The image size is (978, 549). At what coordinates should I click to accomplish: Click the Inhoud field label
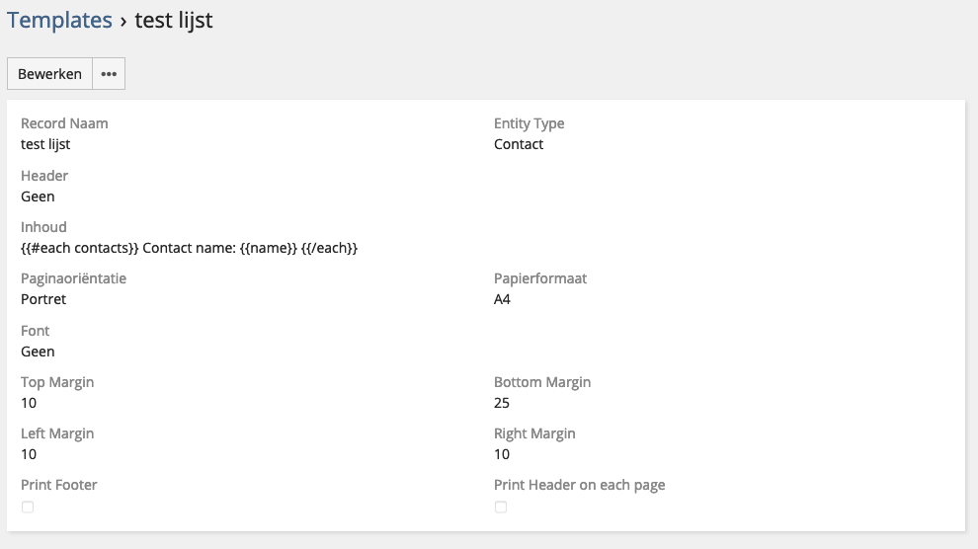[x=43, y=227]
